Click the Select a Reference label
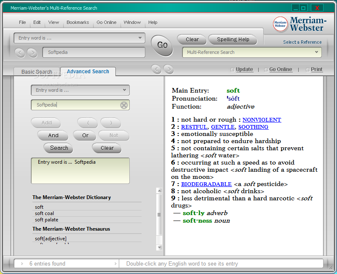337x274 pixels. click(x=302, y=42)
